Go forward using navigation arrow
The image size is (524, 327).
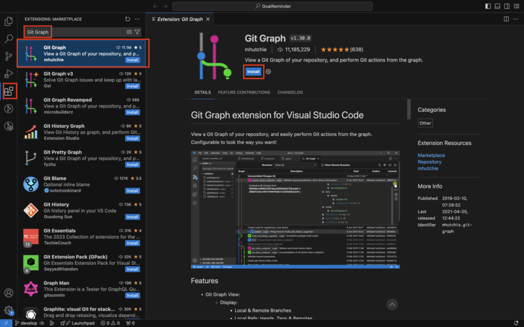click(x=165, y=6)
